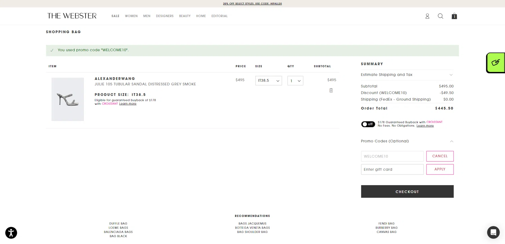Open the account profile icon
The image size is (505, 244).
(x=427, y=16)
